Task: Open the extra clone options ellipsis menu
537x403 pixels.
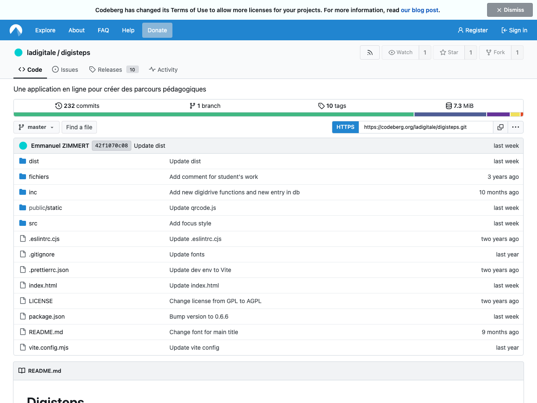Action: point(516,127)
